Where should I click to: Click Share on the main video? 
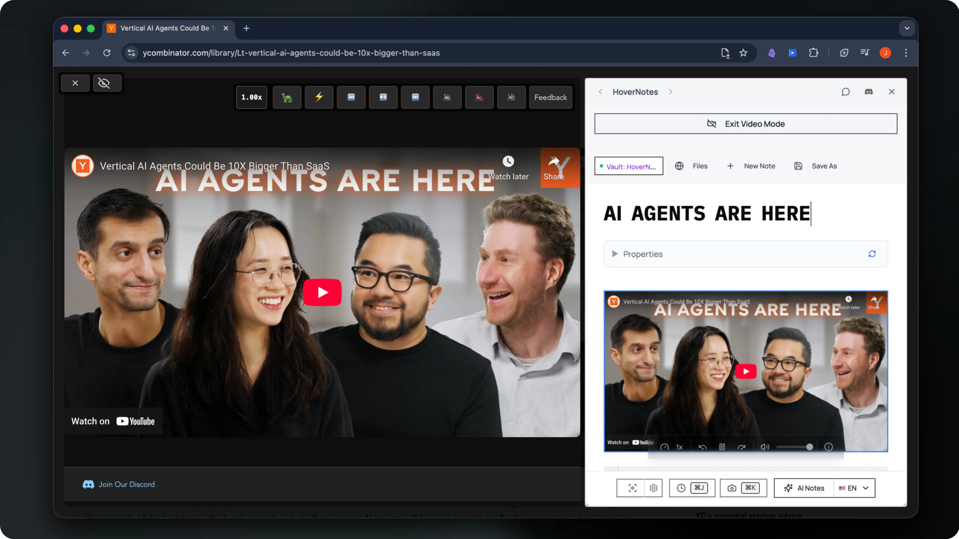[554, 168]
